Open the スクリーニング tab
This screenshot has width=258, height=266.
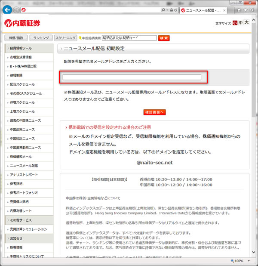[x=65, y=38]
